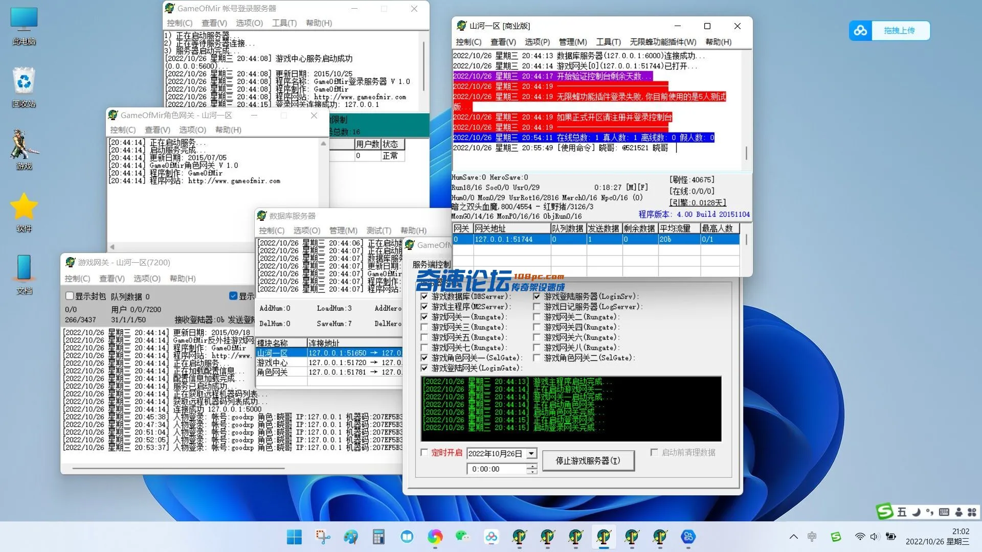Viewport: 982px width, 552px height.
Task: Select the 游戏中心 row in module list
Action: [329, 362]
